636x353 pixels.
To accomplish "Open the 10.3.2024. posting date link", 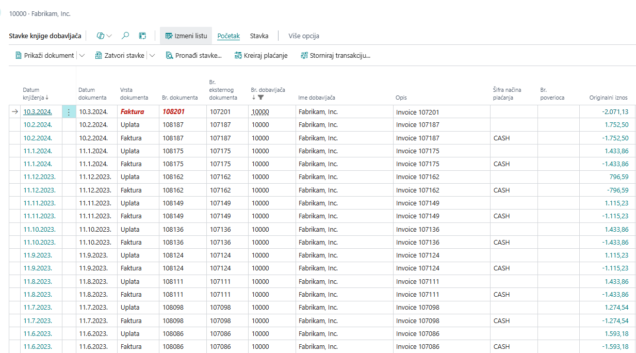I will click(38, 112).
